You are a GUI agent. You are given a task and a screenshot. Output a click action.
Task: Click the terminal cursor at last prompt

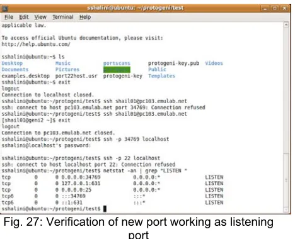click(x=105, y=209)
